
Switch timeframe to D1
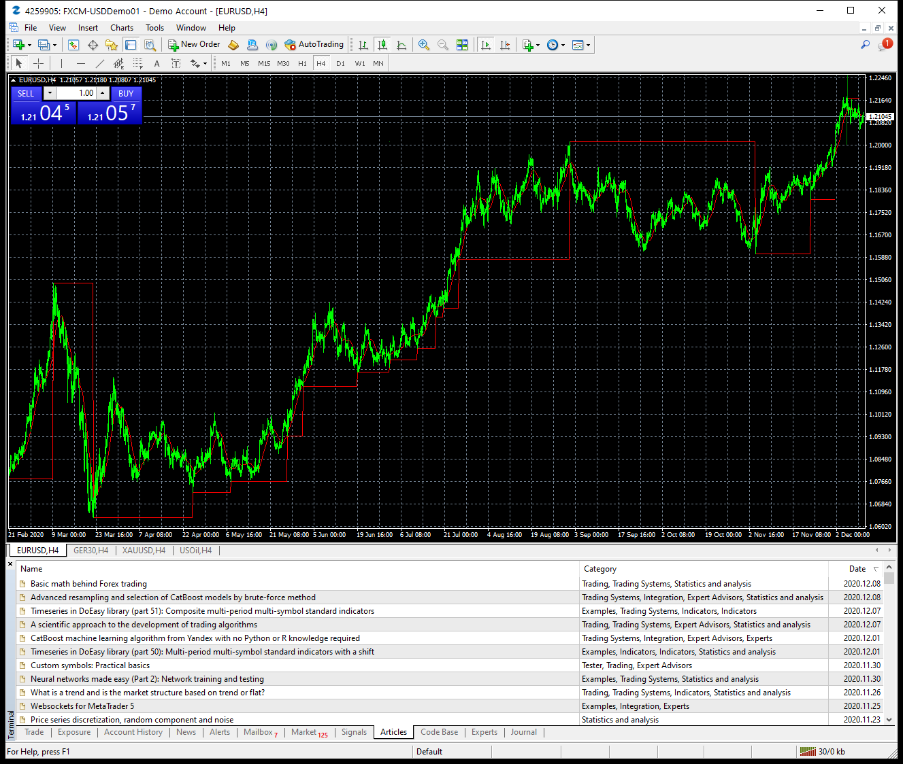tap(340, 63)
